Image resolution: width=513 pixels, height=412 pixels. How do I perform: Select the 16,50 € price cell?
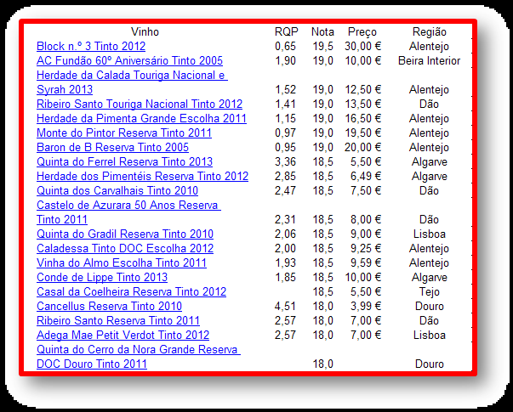click(363, 119)
